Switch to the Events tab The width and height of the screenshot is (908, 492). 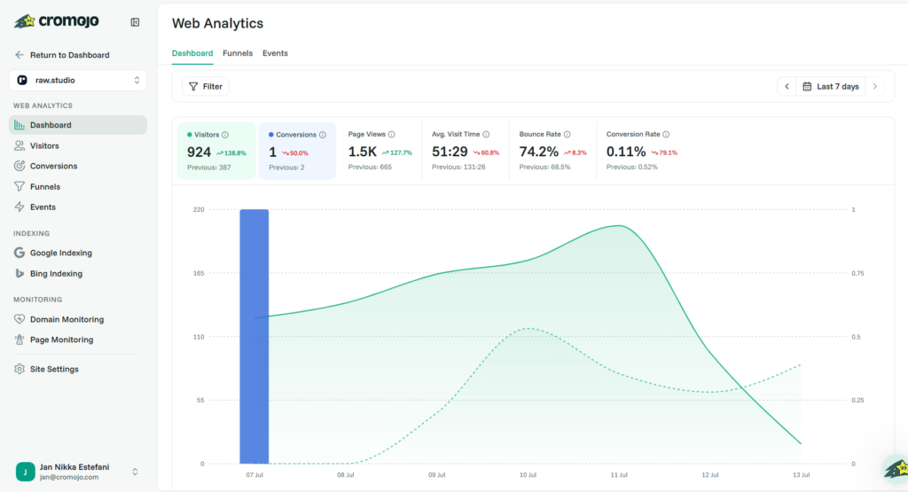click(275, 53)
